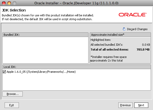Screen dimensions: 153x110
Task: Click the installer free space note
Action: pyautogui.click(x=108, y=59)
